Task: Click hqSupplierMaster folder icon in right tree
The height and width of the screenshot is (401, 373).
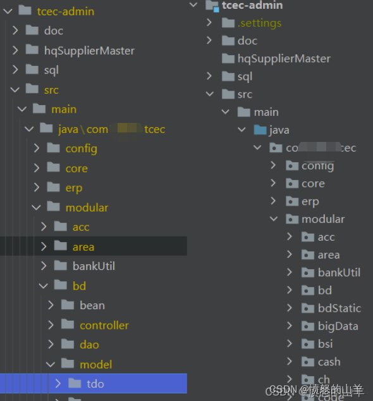Action: click(228, 58)
